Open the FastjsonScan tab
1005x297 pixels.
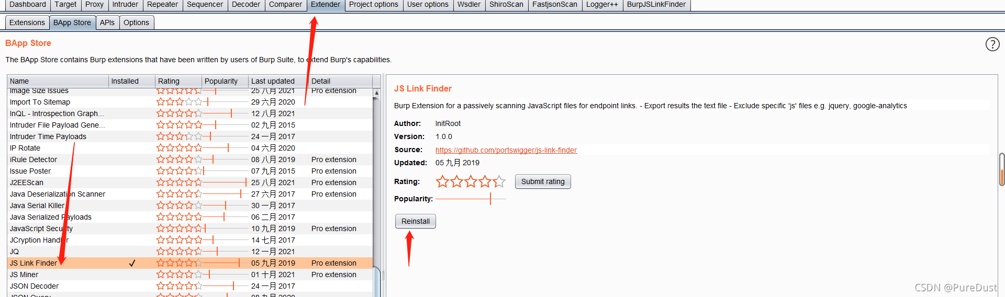555,5
